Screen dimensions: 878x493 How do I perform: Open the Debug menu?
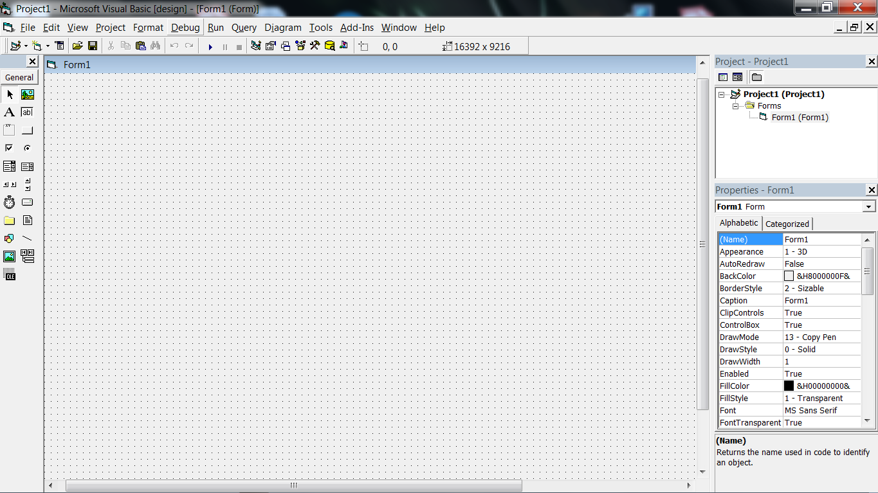click(185, 28)
